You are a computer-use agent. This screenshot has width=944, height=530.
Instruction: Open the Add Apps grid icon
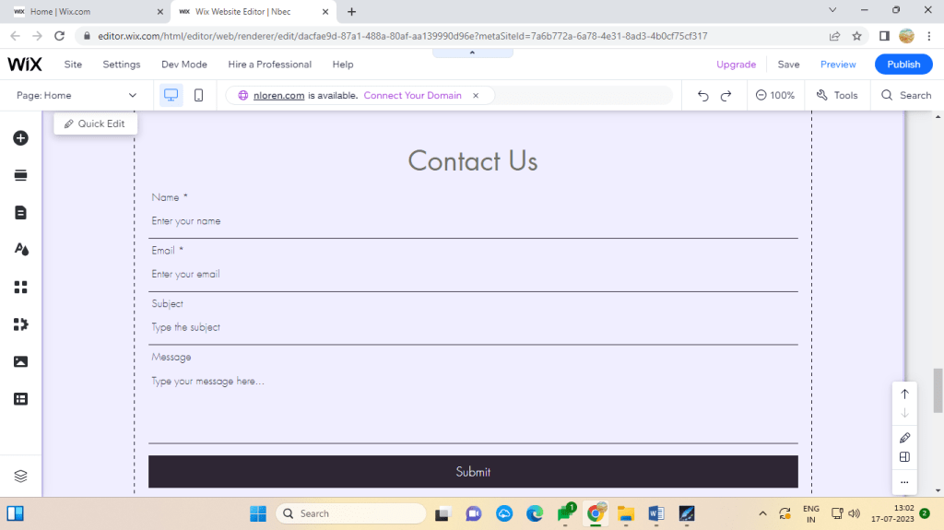coord(20,287)
